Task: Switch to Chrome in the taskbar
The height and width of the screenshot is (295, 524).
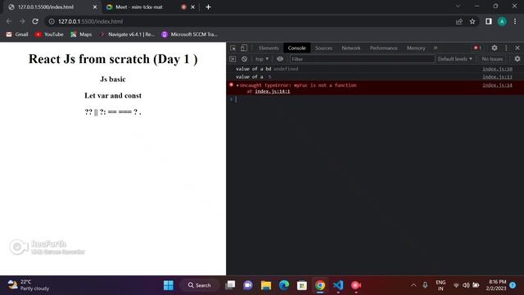Action: [320, 285]
